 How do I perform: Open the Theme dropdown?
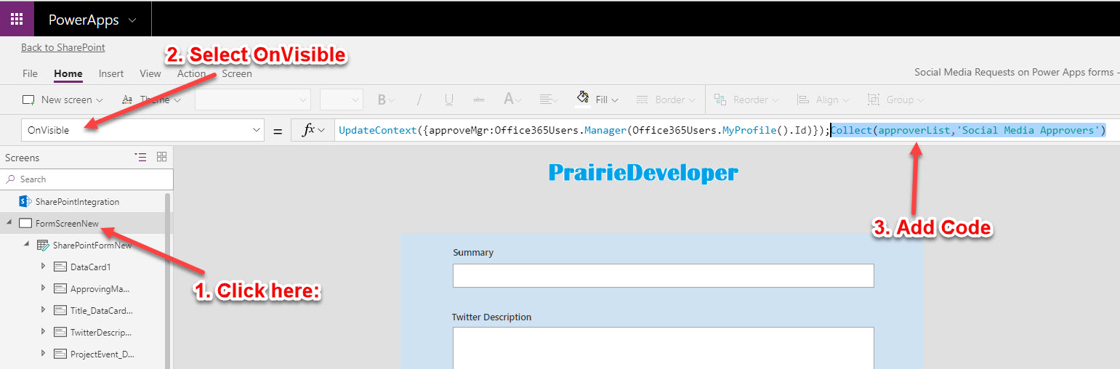click(x=150, y=100)
